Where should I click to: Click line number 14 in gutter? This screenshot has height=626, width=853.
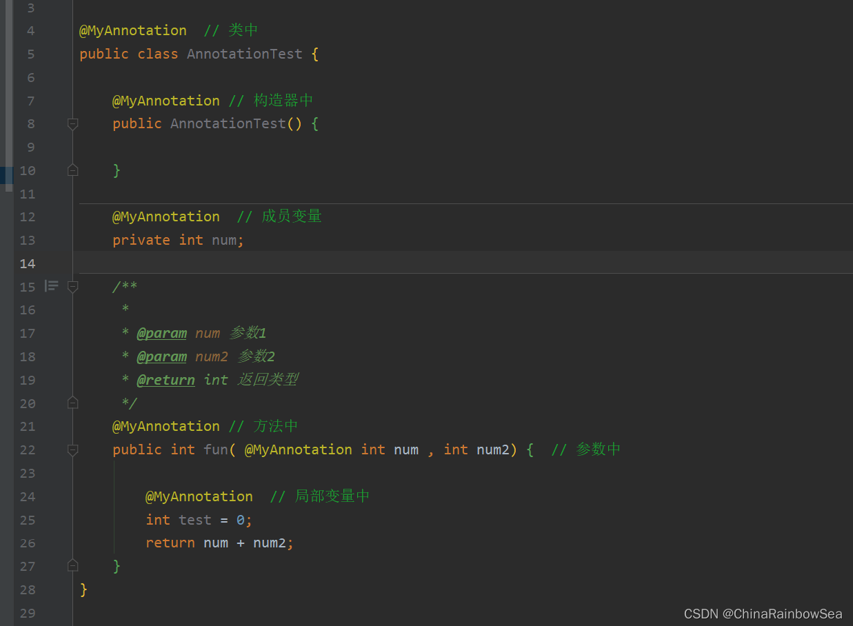click(28, 264)
